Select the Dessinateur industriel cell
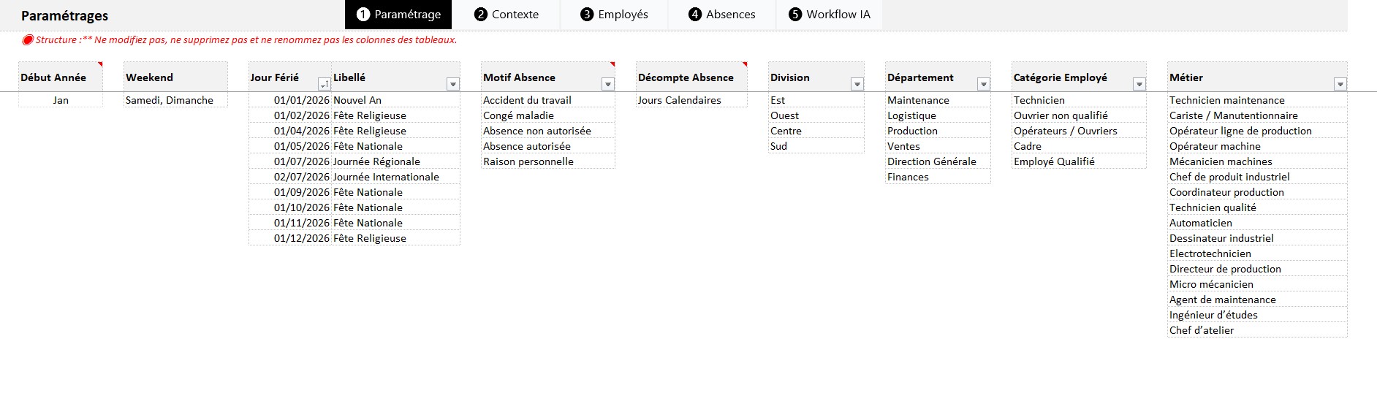This screenshot has width=1377, height=412. (x=1257, y=238)
